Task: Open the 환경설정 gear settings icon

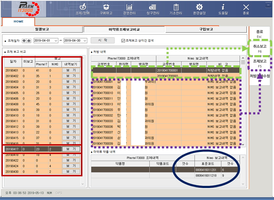Action: click(199, 9)
